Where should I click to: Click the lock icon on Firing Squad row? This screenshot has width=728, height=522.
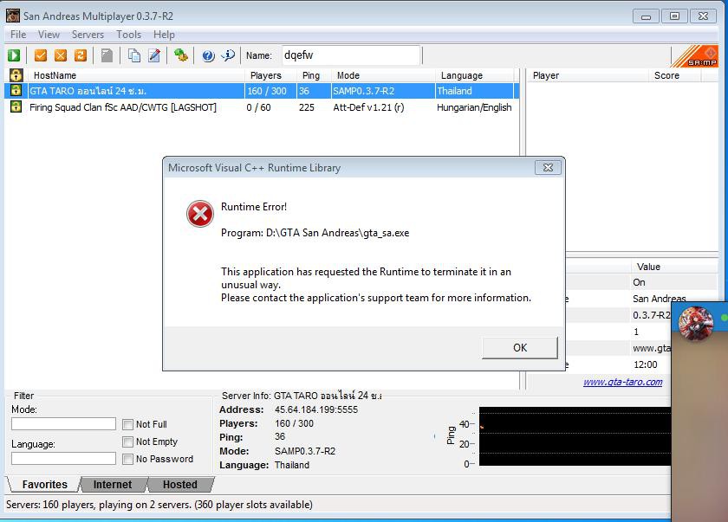pyautogui.click(x=16, y=106)
